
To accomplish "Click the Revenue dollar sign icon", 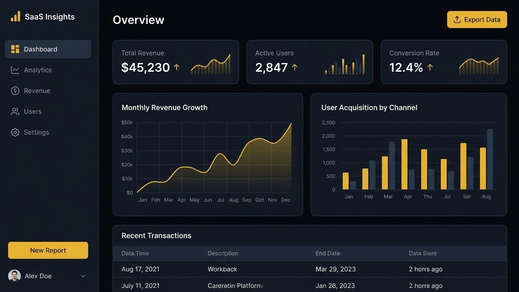I will (x=15, y=90).
